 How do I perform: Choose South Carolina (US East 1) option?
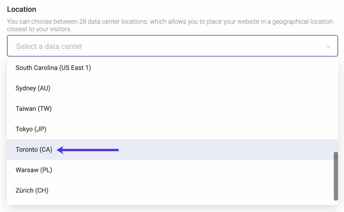[53, 68]
